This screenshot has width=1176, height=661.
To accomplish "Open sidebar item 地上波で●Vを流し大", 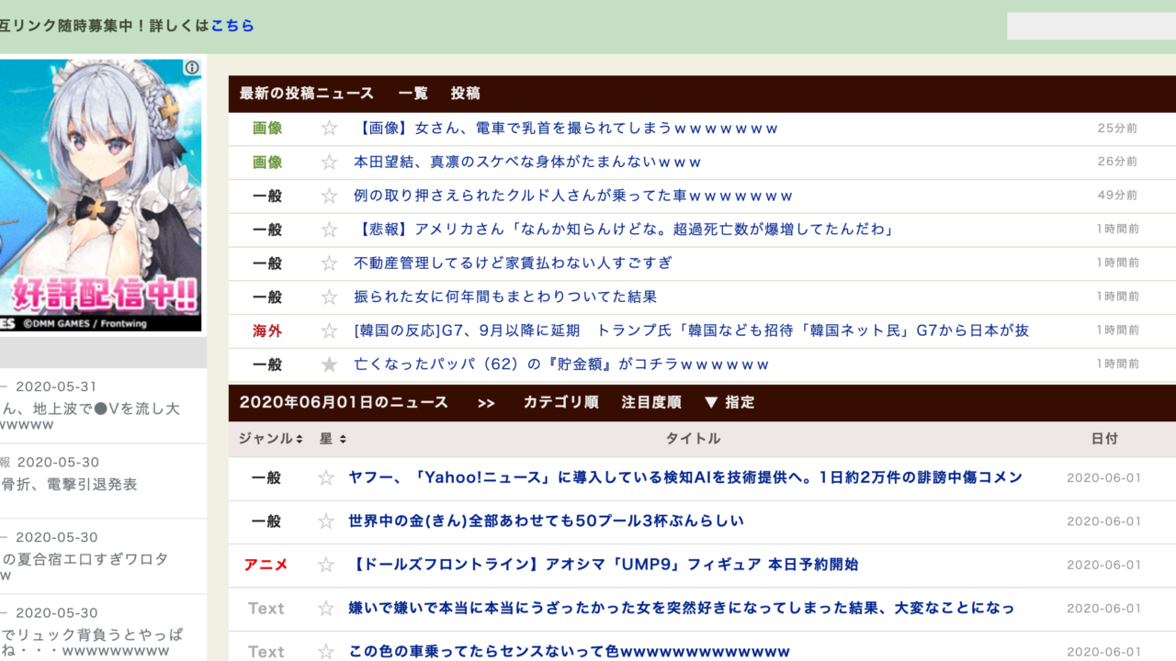I will pyautogui.click(x=90, y=416).
